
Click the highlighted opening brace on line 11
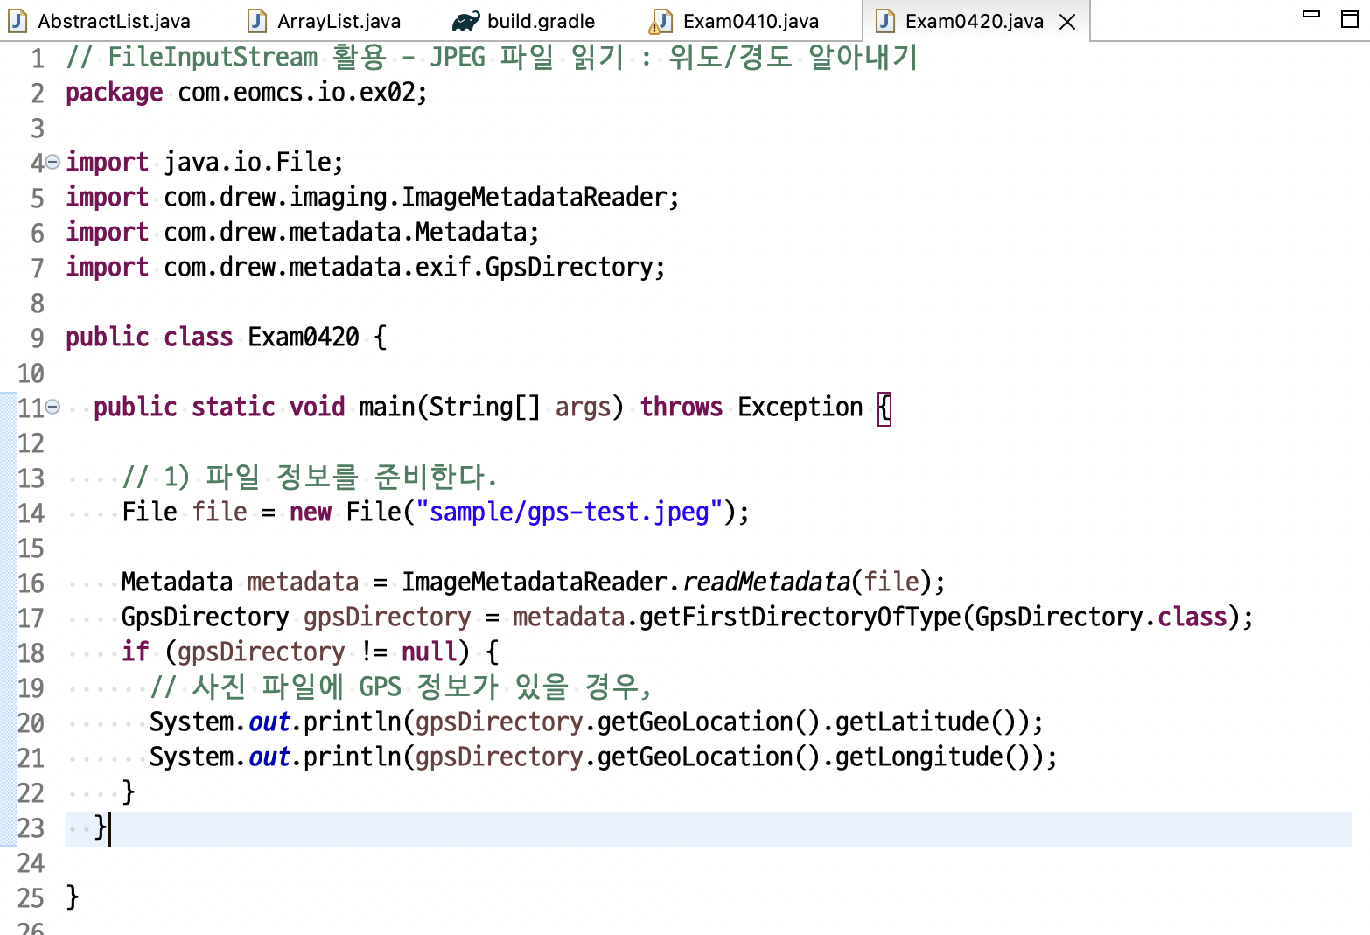pos(884,408)
